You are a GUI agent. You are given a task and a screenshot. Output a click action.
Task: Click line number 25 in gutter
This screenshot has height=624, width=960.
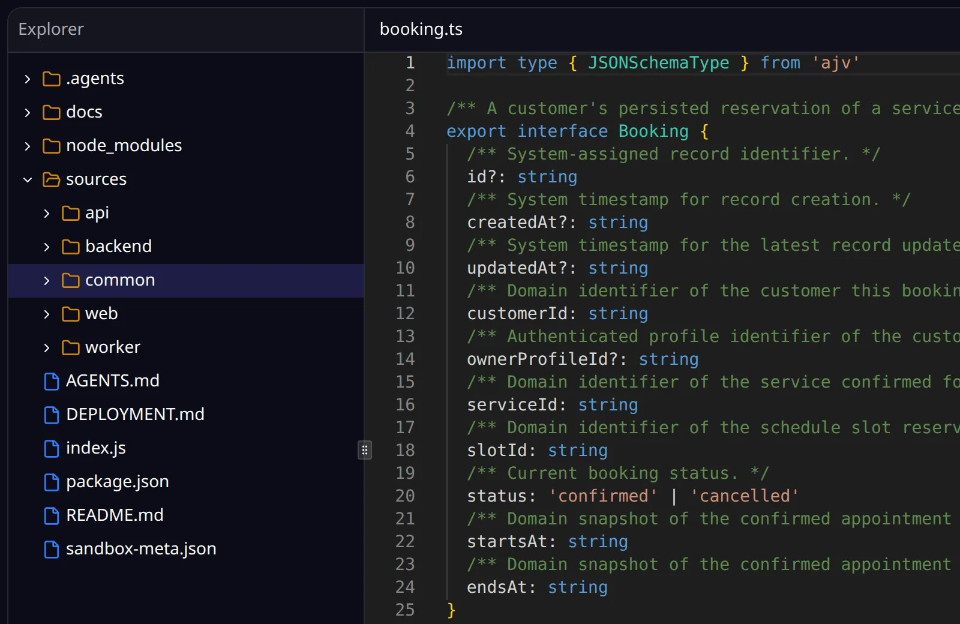tap(405, 610)
